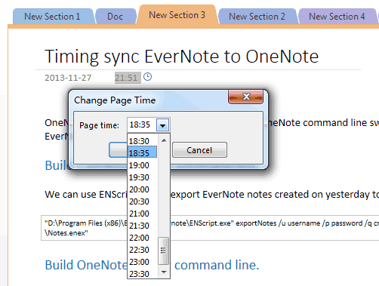Click the dropdown list scrollbar thumb
Image resolution: width=379 pixels, height=286 pixels.
point(164,251)
